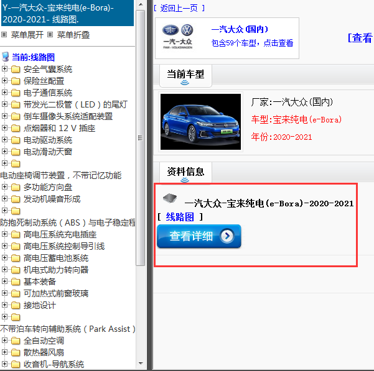Expand the 散热器风扇 tree node

tap(4, 352)
